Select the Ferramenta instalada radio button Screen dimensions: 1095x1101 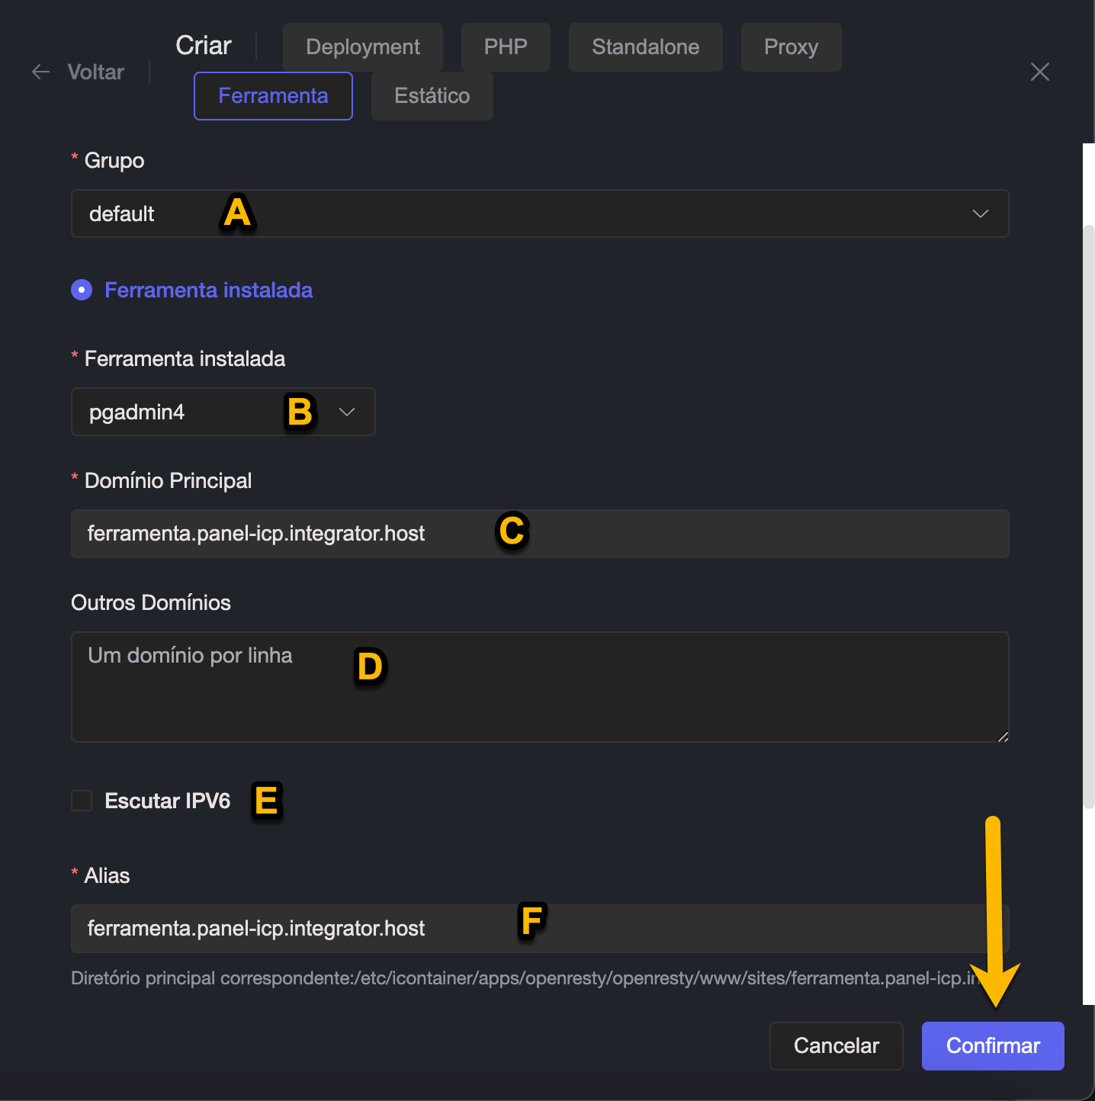coord(82,290)
